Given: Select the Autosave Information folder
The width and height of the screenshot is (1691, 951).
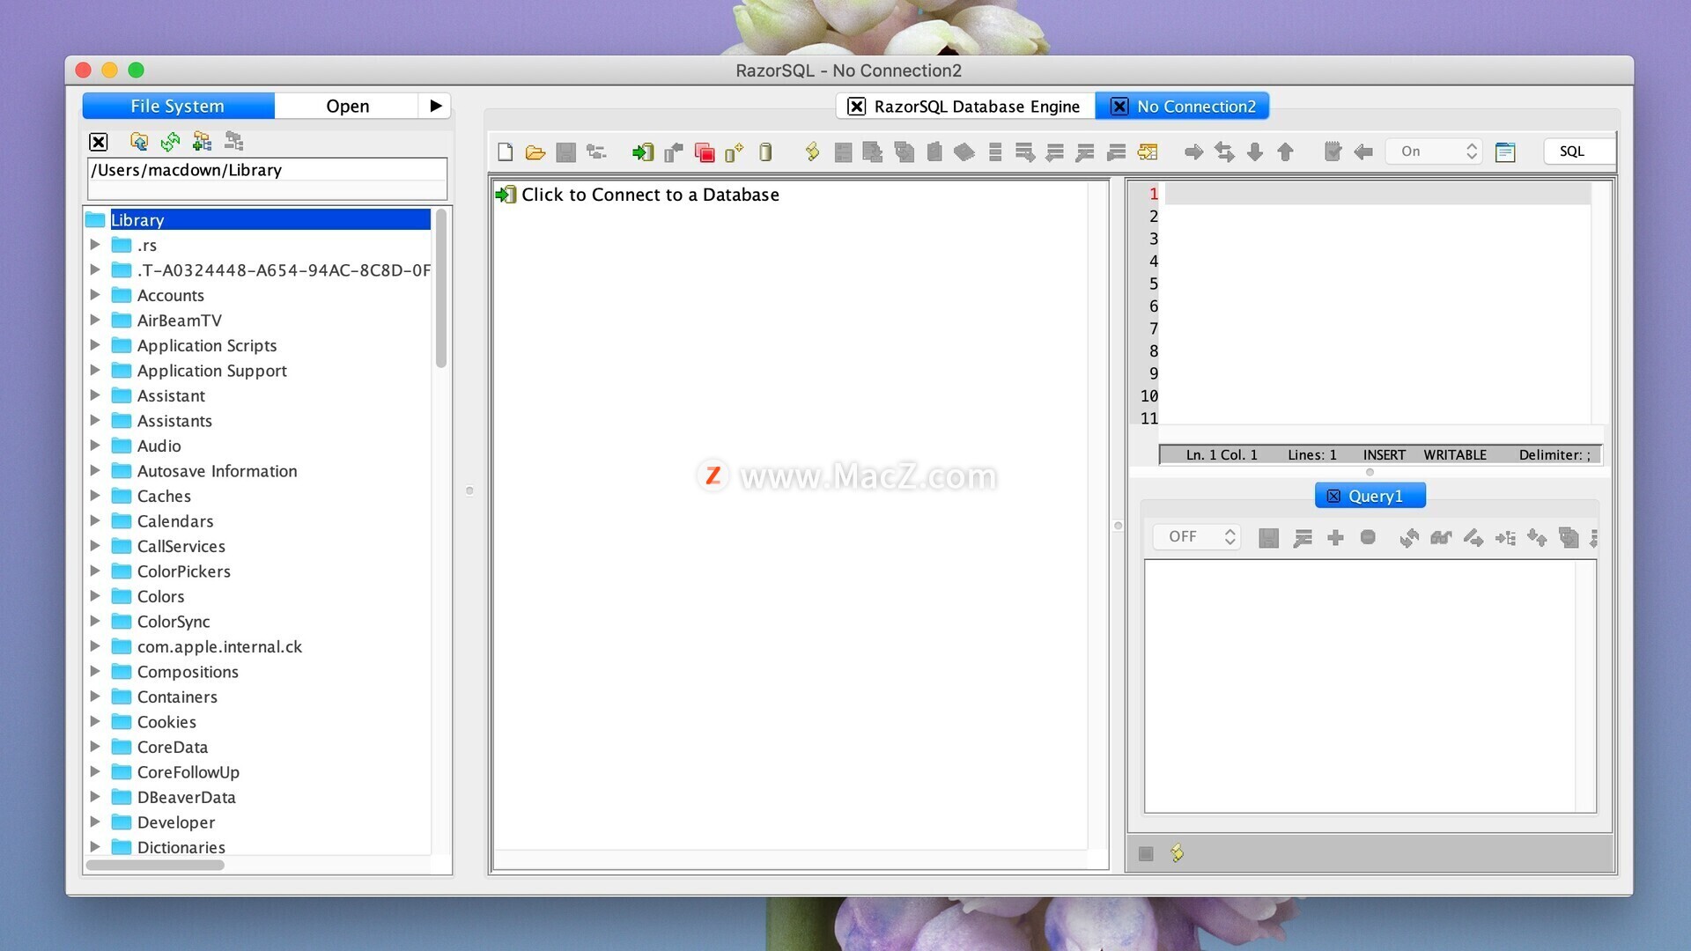Looking at the screenshot, I should pyautogui.click(x=217, y=471).
